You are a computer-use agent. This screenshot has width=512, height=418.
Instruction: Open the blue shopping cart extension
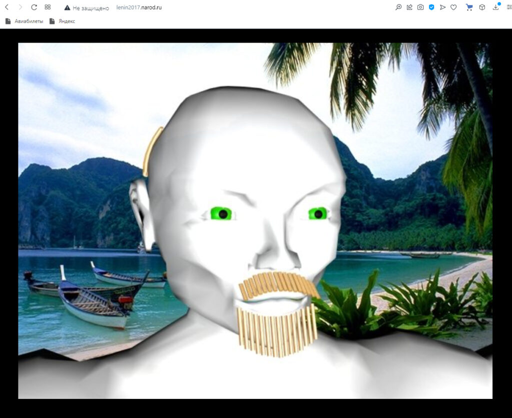point(469,8)
